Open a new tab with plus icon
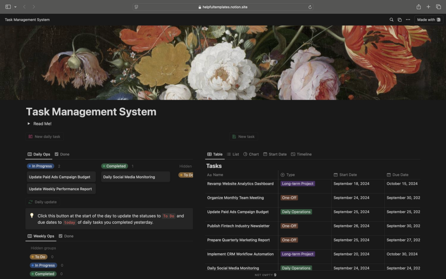The height and width of the screenshot is (279, 446). (428, 7)
